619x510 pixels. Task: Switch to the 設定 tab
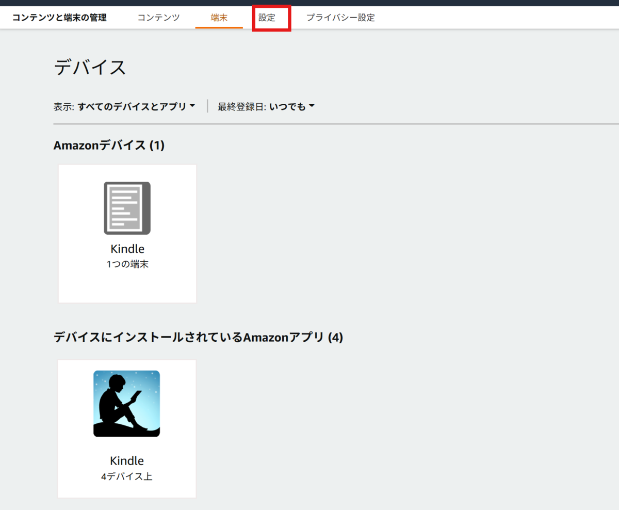(x=267, y=18)
